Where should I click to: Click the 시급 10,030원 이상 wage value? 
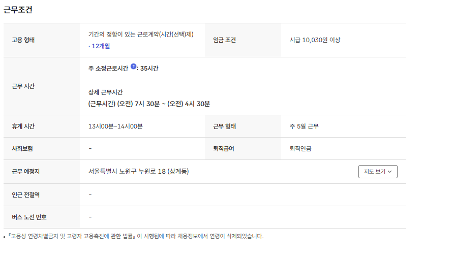point(315,40)
